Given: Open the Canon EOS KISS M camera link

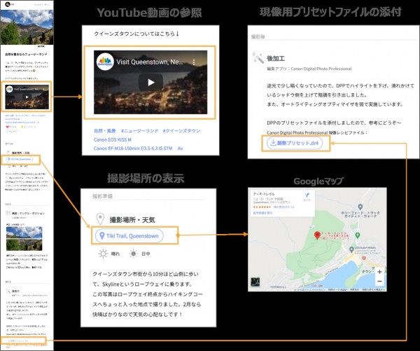Looking at the screenshot, I should [113, 139].
